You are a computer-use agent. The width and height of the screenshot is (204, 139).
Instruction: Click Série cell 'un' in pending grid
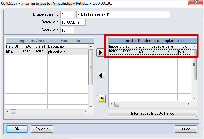coord(171,52)
